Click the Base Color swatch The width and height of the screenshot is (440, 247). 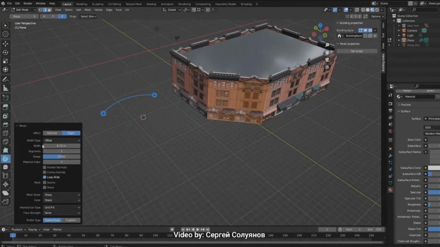(434, 139)
